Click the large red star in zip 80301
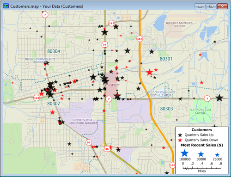The width and height of the screenshot is (231, 177). 150,72
